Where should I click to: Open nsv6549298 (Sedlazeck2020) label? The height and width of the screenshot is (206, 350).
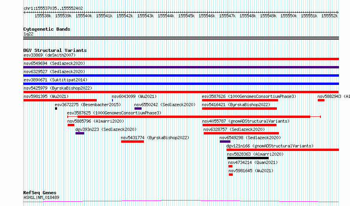250,138
